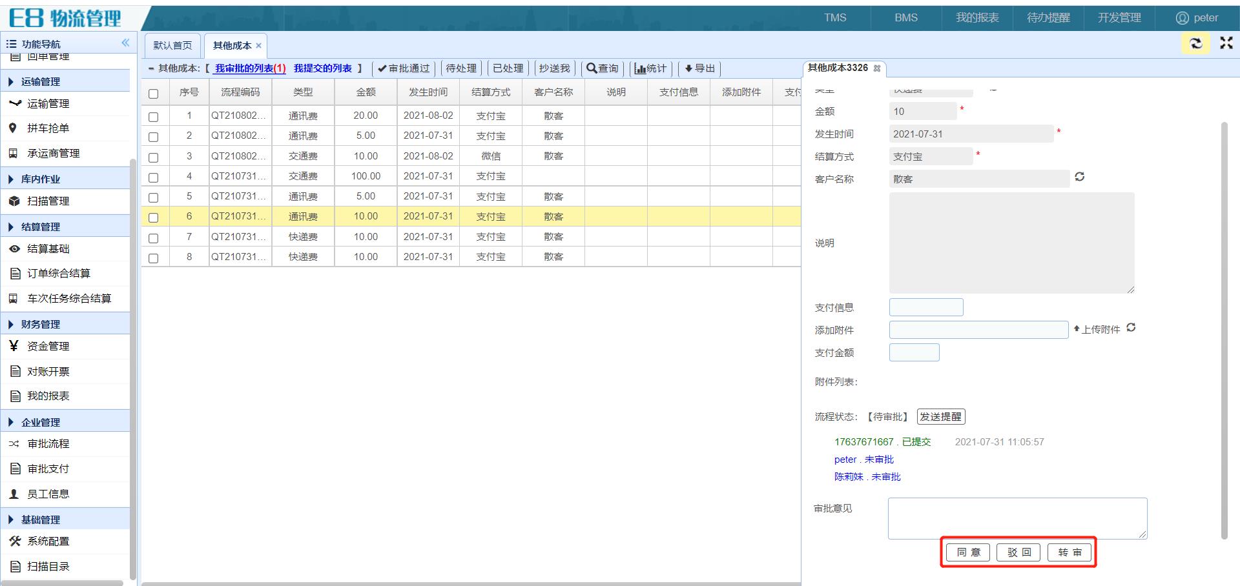Open the 待办提醒 top menu
Image resolution: width=1240 pixels, height=586 pixels.
[1048, 18]
